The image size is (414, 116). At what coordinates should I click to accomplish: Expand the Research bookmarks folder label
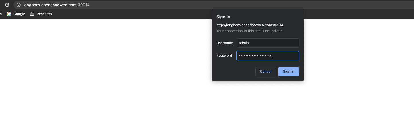click(x=44, y=14)
